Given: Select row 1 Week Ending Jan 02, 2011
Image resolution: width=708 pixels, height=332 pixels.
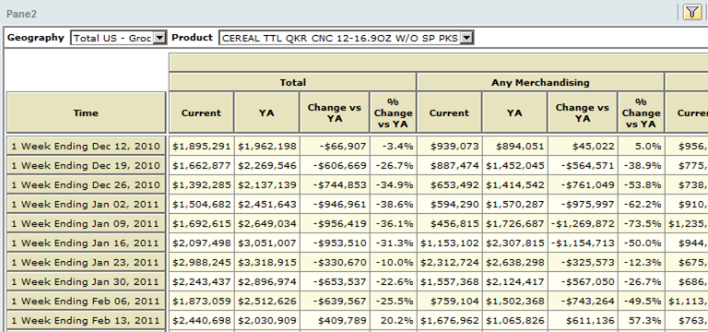Looking at the screenshot, I should pyautogui.click(x=86, y=204).
